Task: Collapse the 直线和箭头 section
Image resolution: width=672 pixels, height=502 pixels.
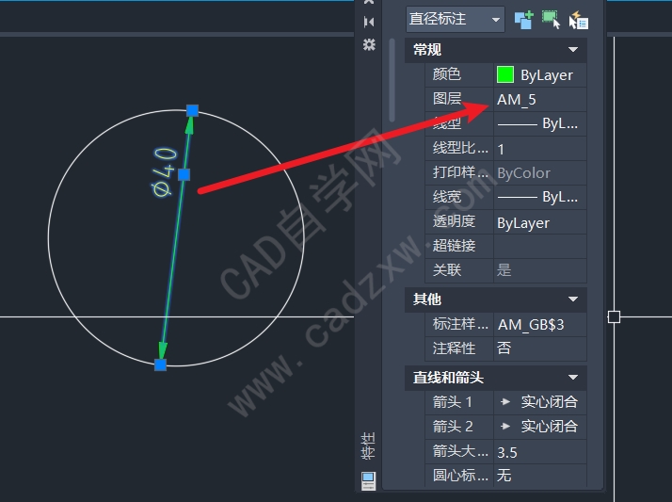Action: (572, 378)
